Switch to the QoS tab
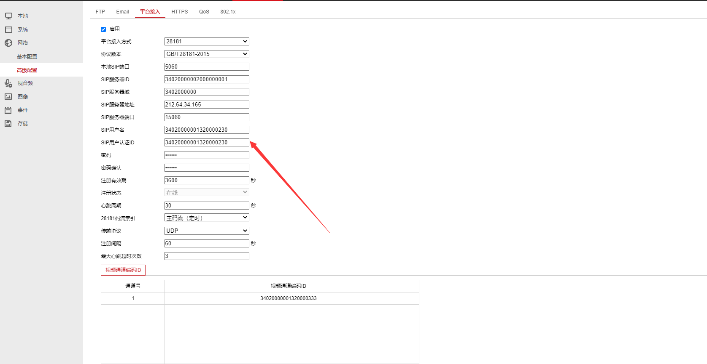707x364 pixels. coord(204,12)
